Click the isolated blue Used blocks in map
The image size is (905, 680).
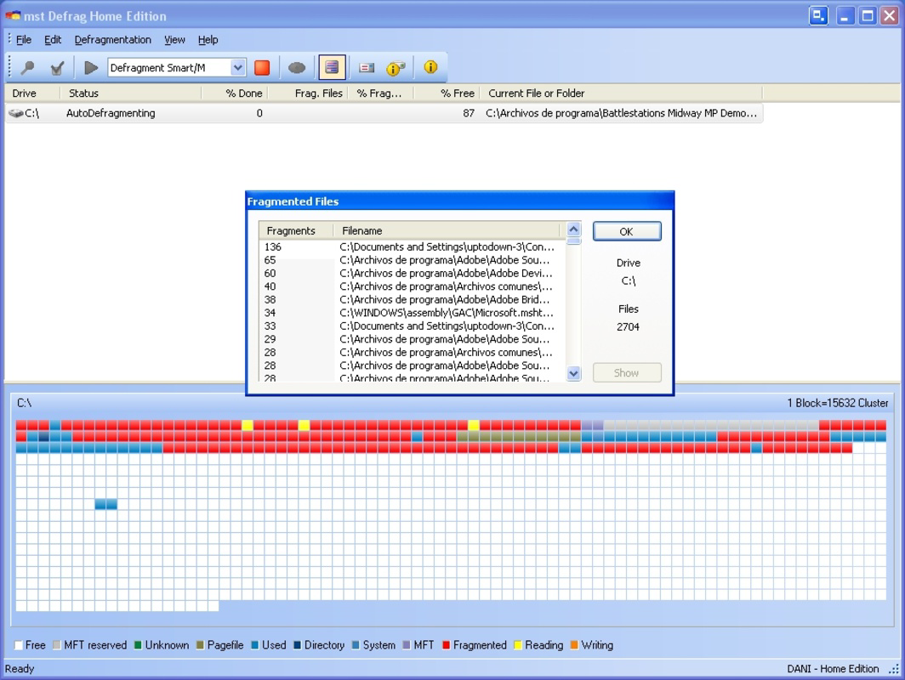[x=105, y=505]
